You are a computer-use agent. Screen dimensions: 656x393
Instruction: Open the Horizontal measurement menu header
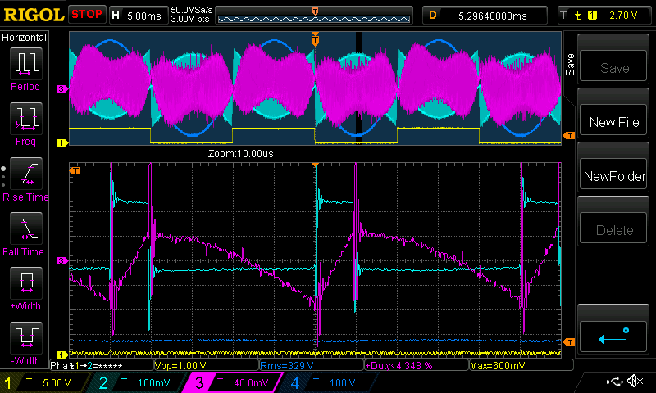25,38
